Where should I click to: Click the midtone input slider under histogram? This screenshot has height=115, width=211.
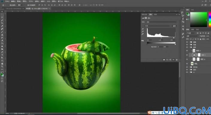point(161,38)
